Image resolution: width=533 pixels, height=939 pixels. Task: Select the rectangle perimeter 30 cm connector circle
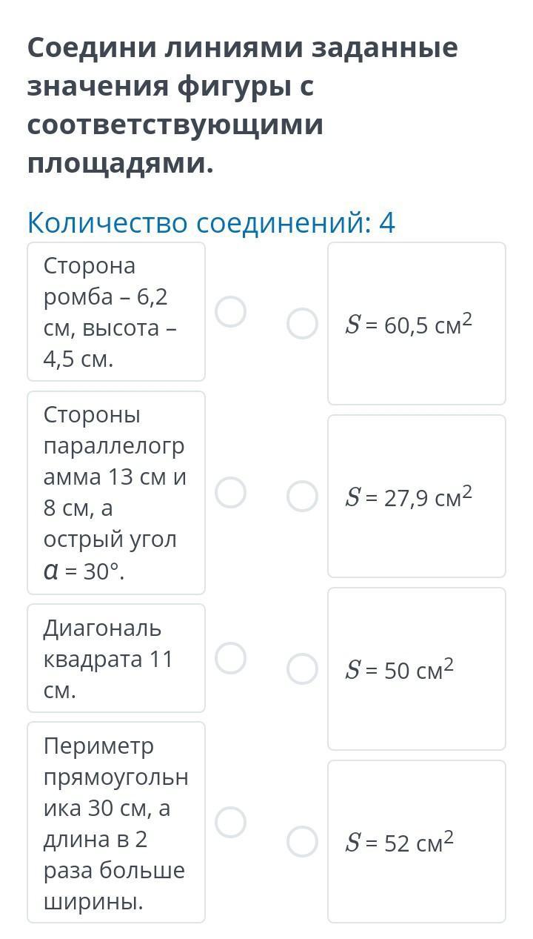click(x=230, y=822)
